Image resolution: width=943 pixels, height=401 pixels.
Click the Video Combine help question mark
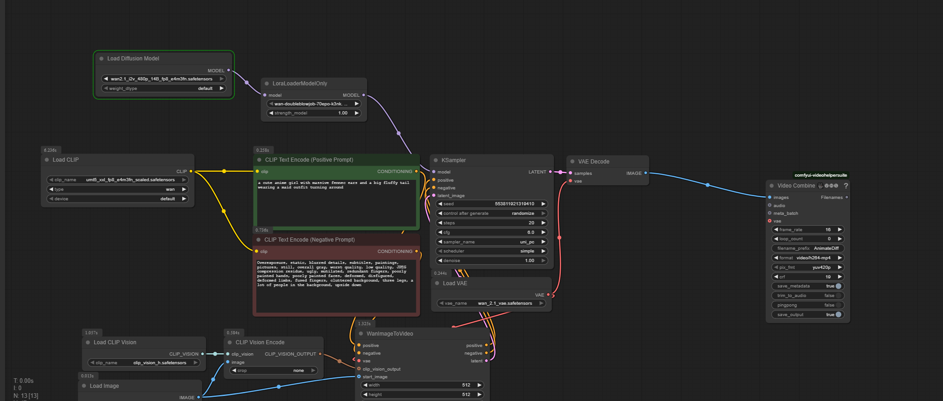pyautogui.click(x=845, y=186)
